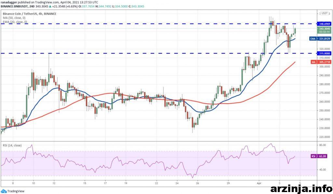Click the published-by ranadagger header text
The height and width of the screenshot is (194, 333).
tap(50, 2)
